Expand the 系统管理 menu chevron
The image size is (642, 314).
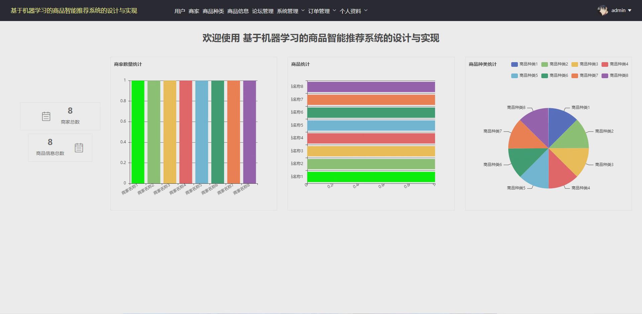[303, 10]
